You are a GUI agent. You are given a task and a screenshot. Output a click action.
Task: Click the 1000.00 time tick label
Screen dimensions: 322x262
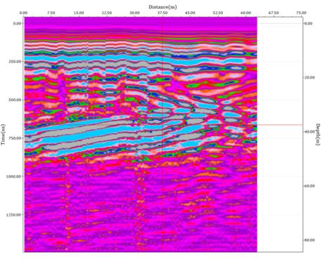coord(15,176)
